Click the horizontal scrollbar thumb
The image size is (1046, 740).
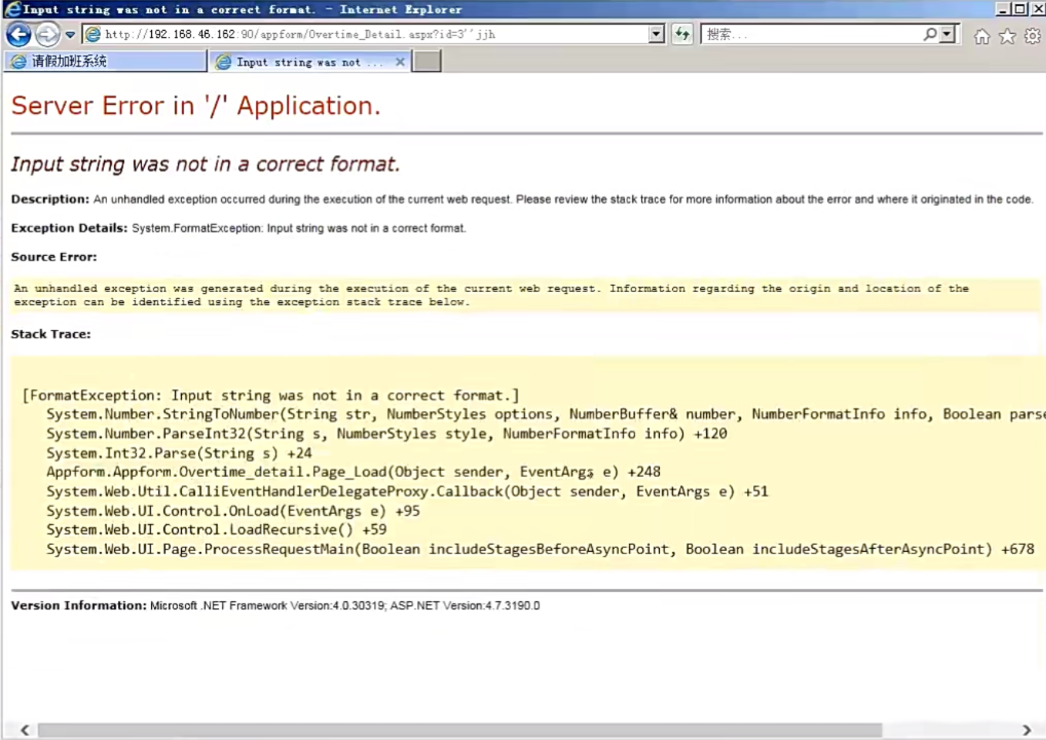point(460,730)
